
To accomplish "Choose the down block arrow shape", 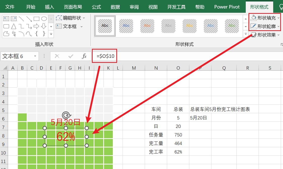I will (x=44, y=26).
